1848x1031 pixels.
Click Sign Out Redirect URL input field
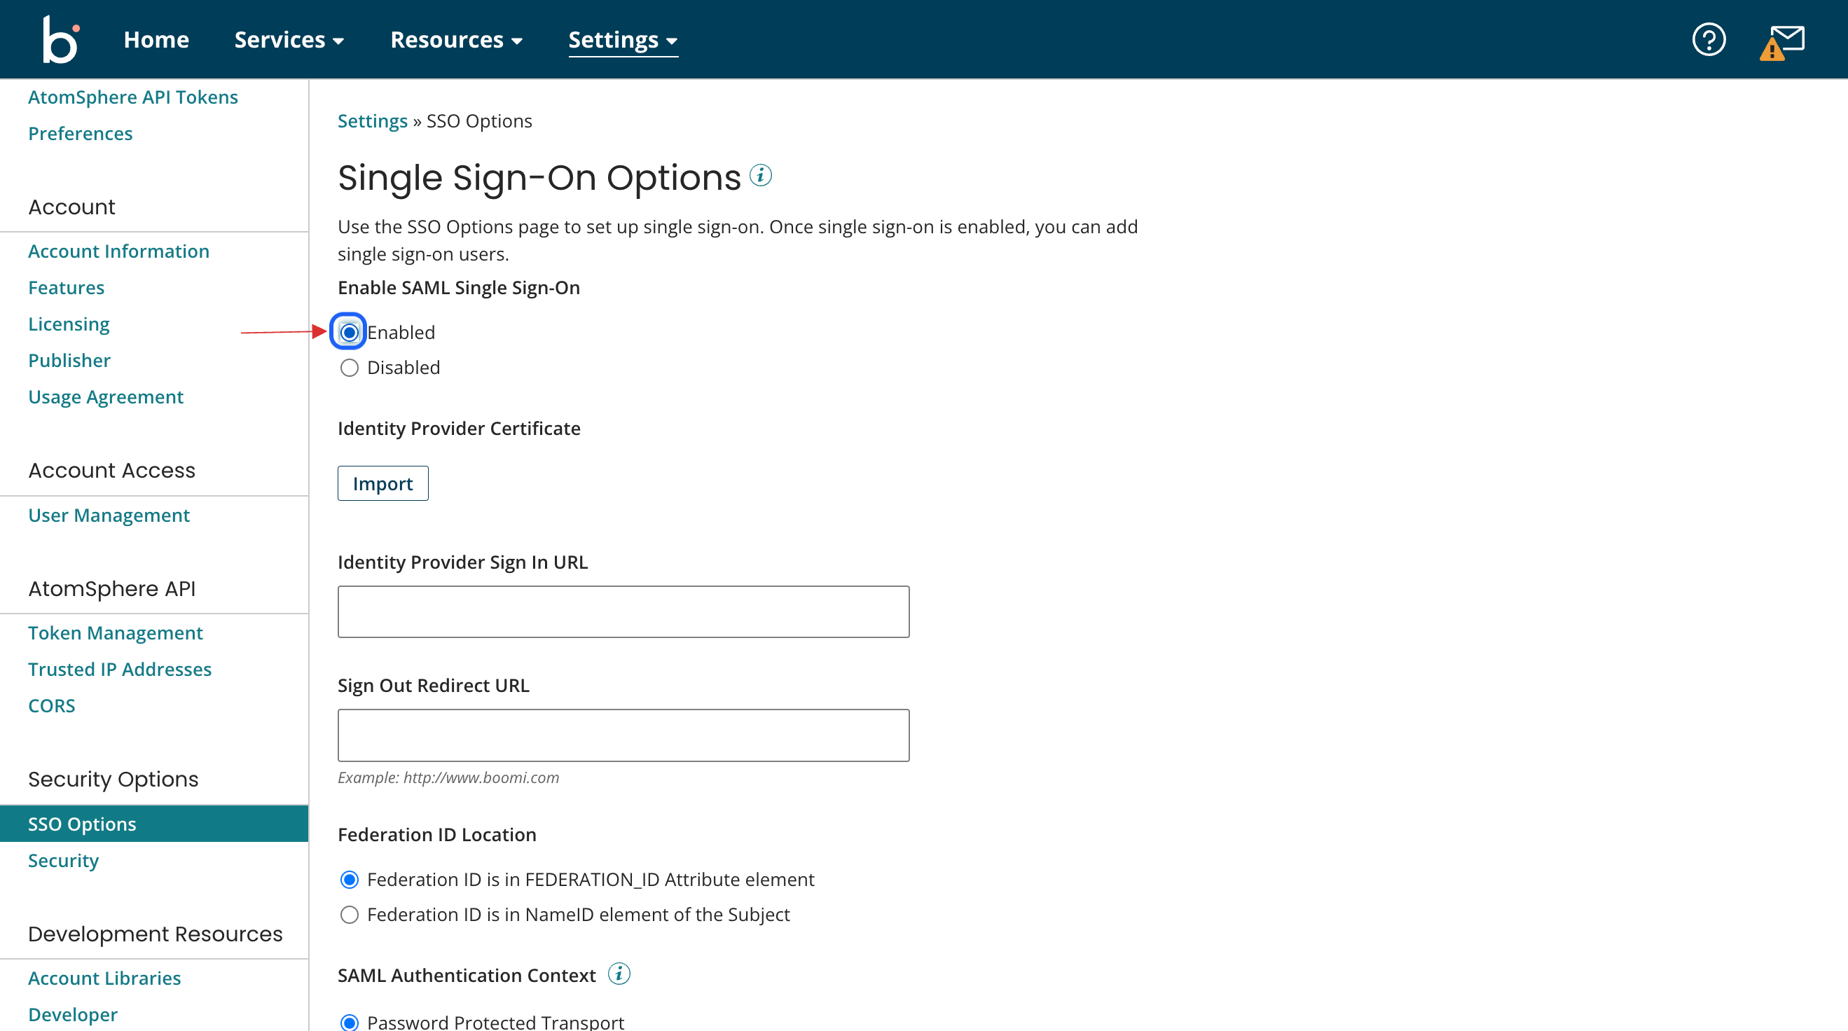tap(623, 735)
